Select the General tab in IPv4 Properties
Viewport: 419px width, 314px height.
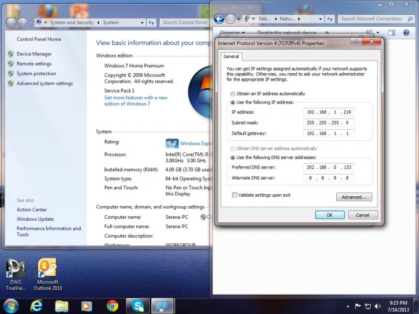[x=231, y=57]
